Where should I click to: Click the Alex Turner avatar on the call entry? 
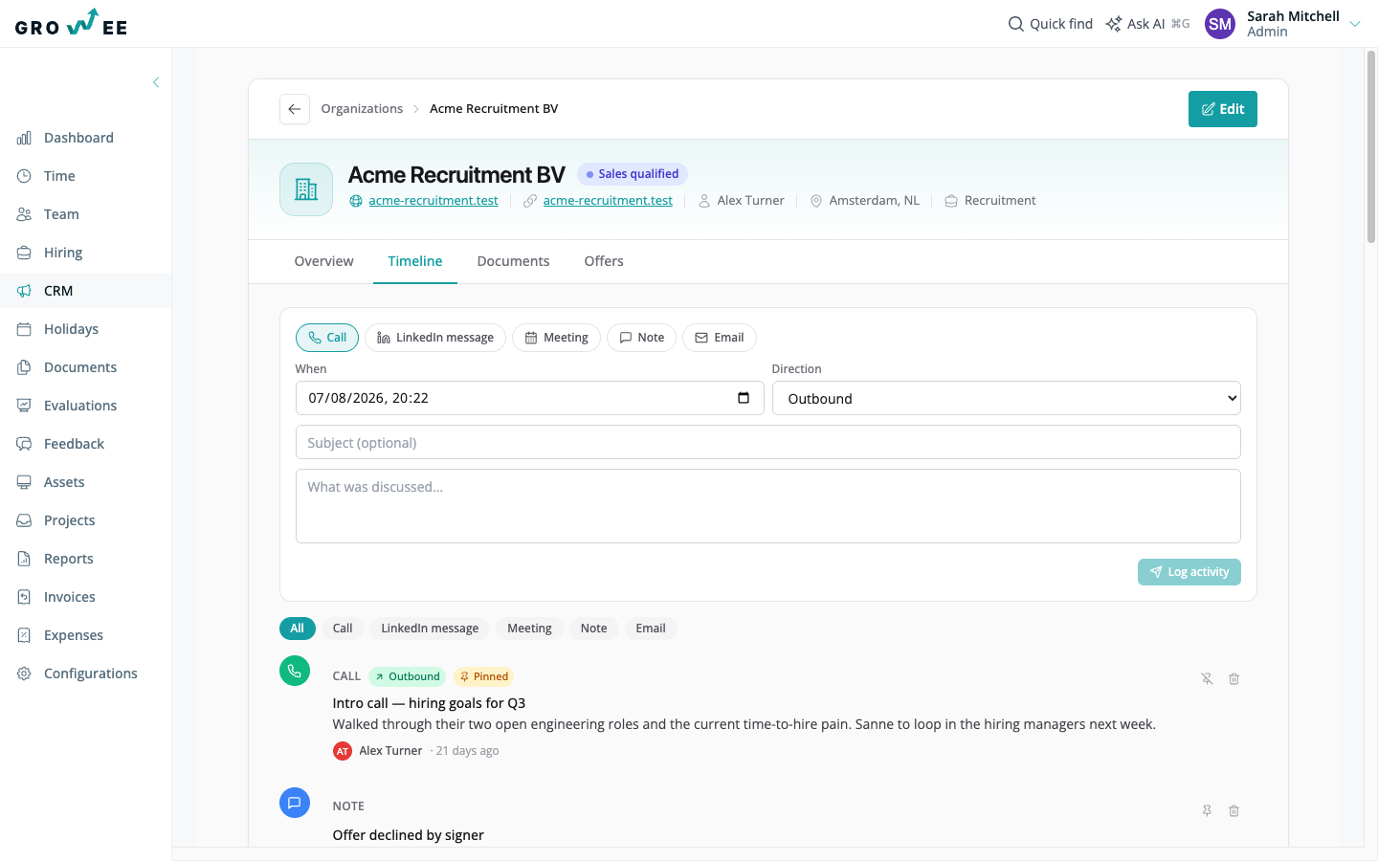tap(343, 751)
